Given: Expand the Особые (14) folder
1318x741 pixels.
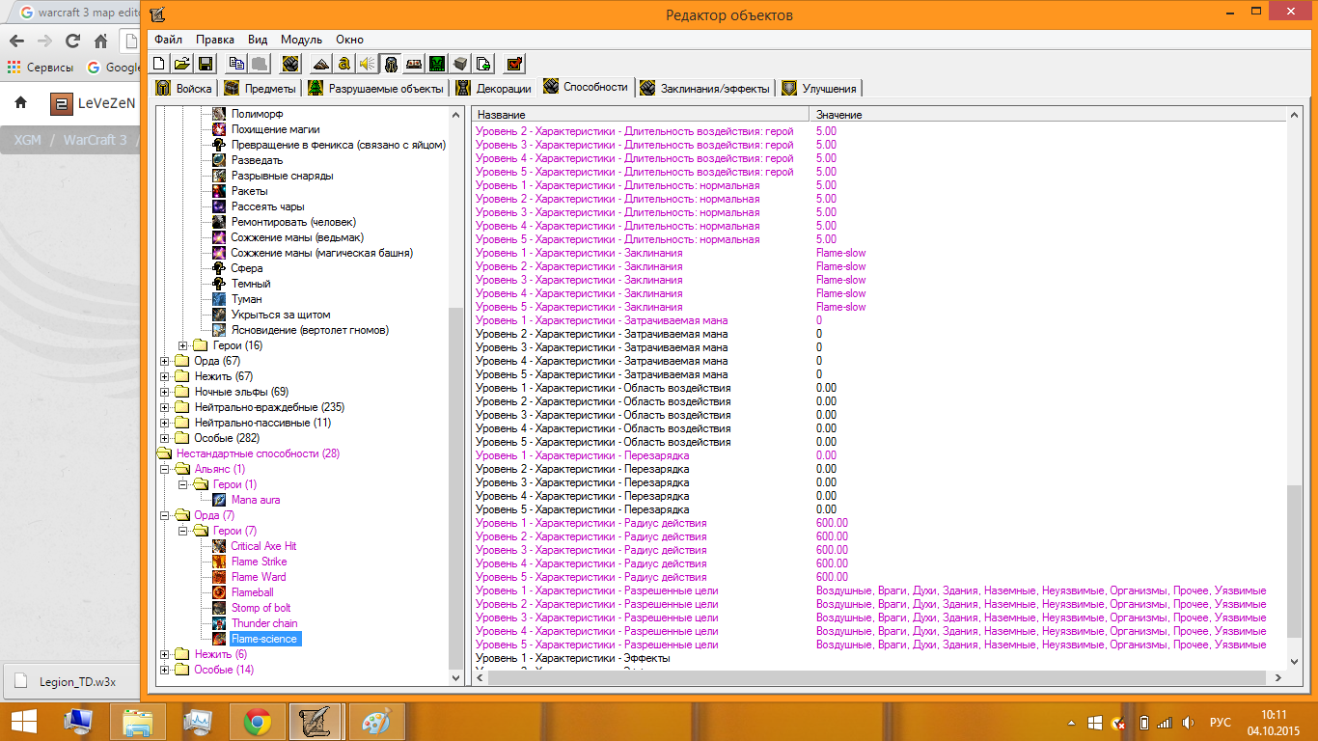Looking at the screenshot, I should [165, 670].
